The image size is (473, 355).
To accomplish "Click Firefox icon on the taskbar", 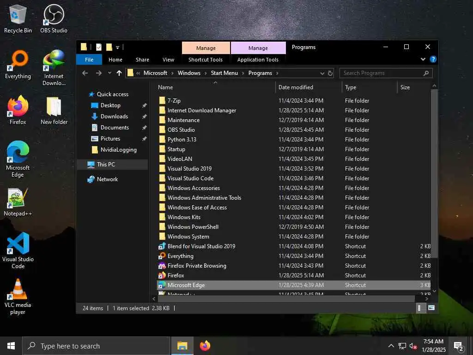I will click(x=205, y=346).
